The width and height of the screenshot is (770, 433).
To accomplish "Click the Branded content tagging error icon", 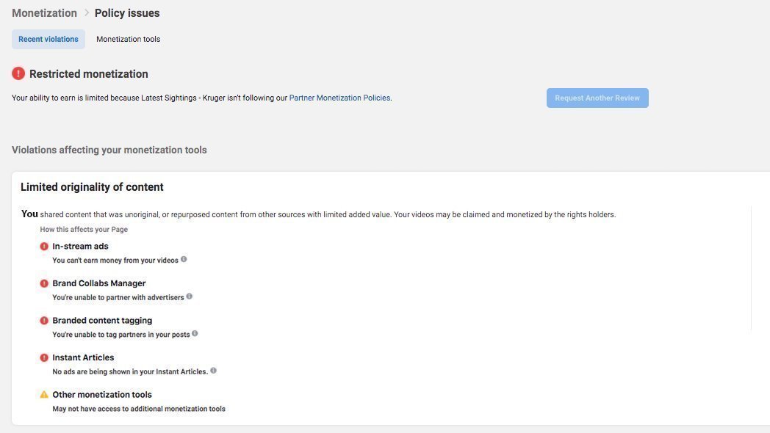I will 44,321.
